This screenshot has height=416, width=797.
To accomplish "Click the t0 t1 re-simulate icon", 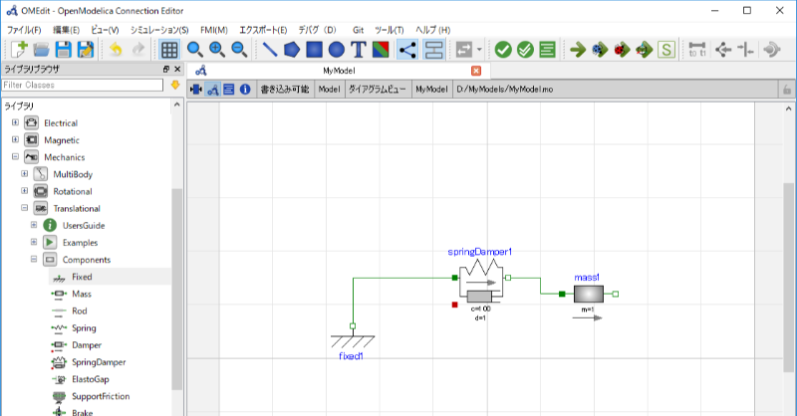I will [x=697, y=50].
